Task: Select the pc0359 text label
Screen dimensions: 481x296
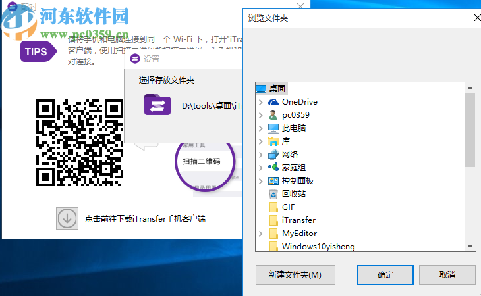Action: [296, 115]
